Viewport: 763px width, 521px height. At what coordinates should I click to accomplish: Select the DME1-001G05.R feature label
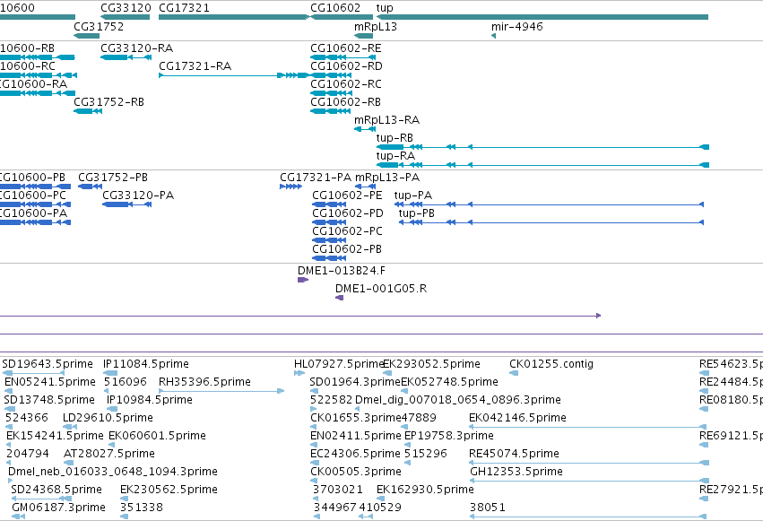[381, 289]
